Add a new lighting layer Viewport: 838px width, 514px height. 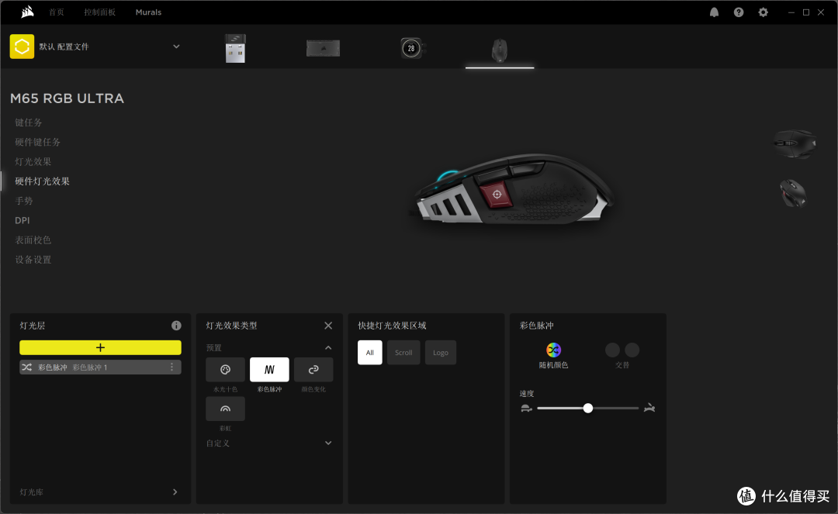tap(100, 347)
